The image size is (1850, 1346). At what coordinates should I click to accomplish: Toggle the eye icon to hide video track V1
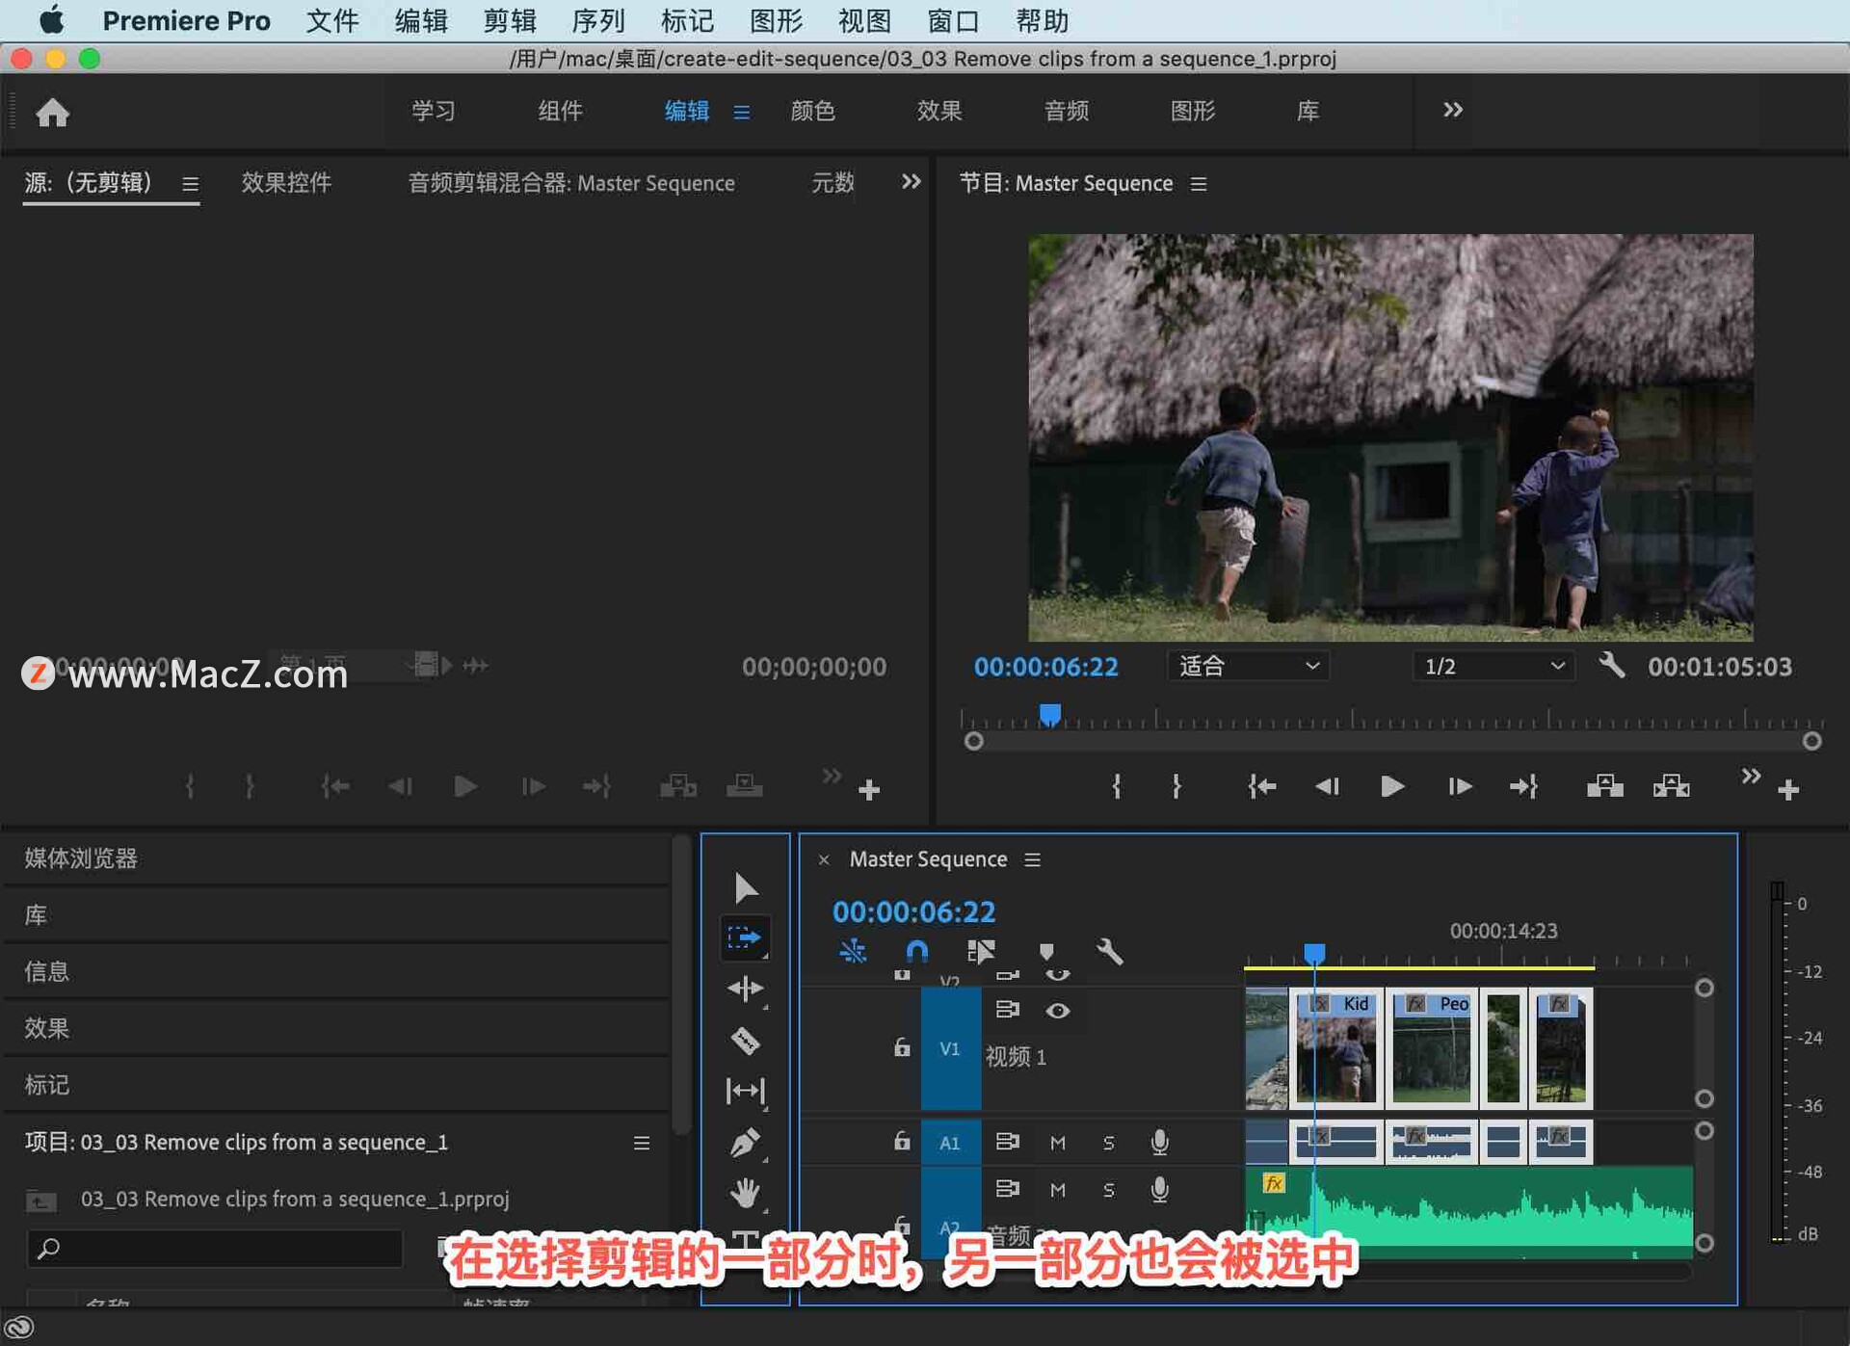1059,1011
